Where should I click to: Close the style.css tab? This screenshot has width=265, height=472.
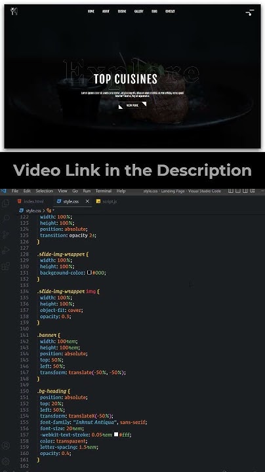click(87, 201)
